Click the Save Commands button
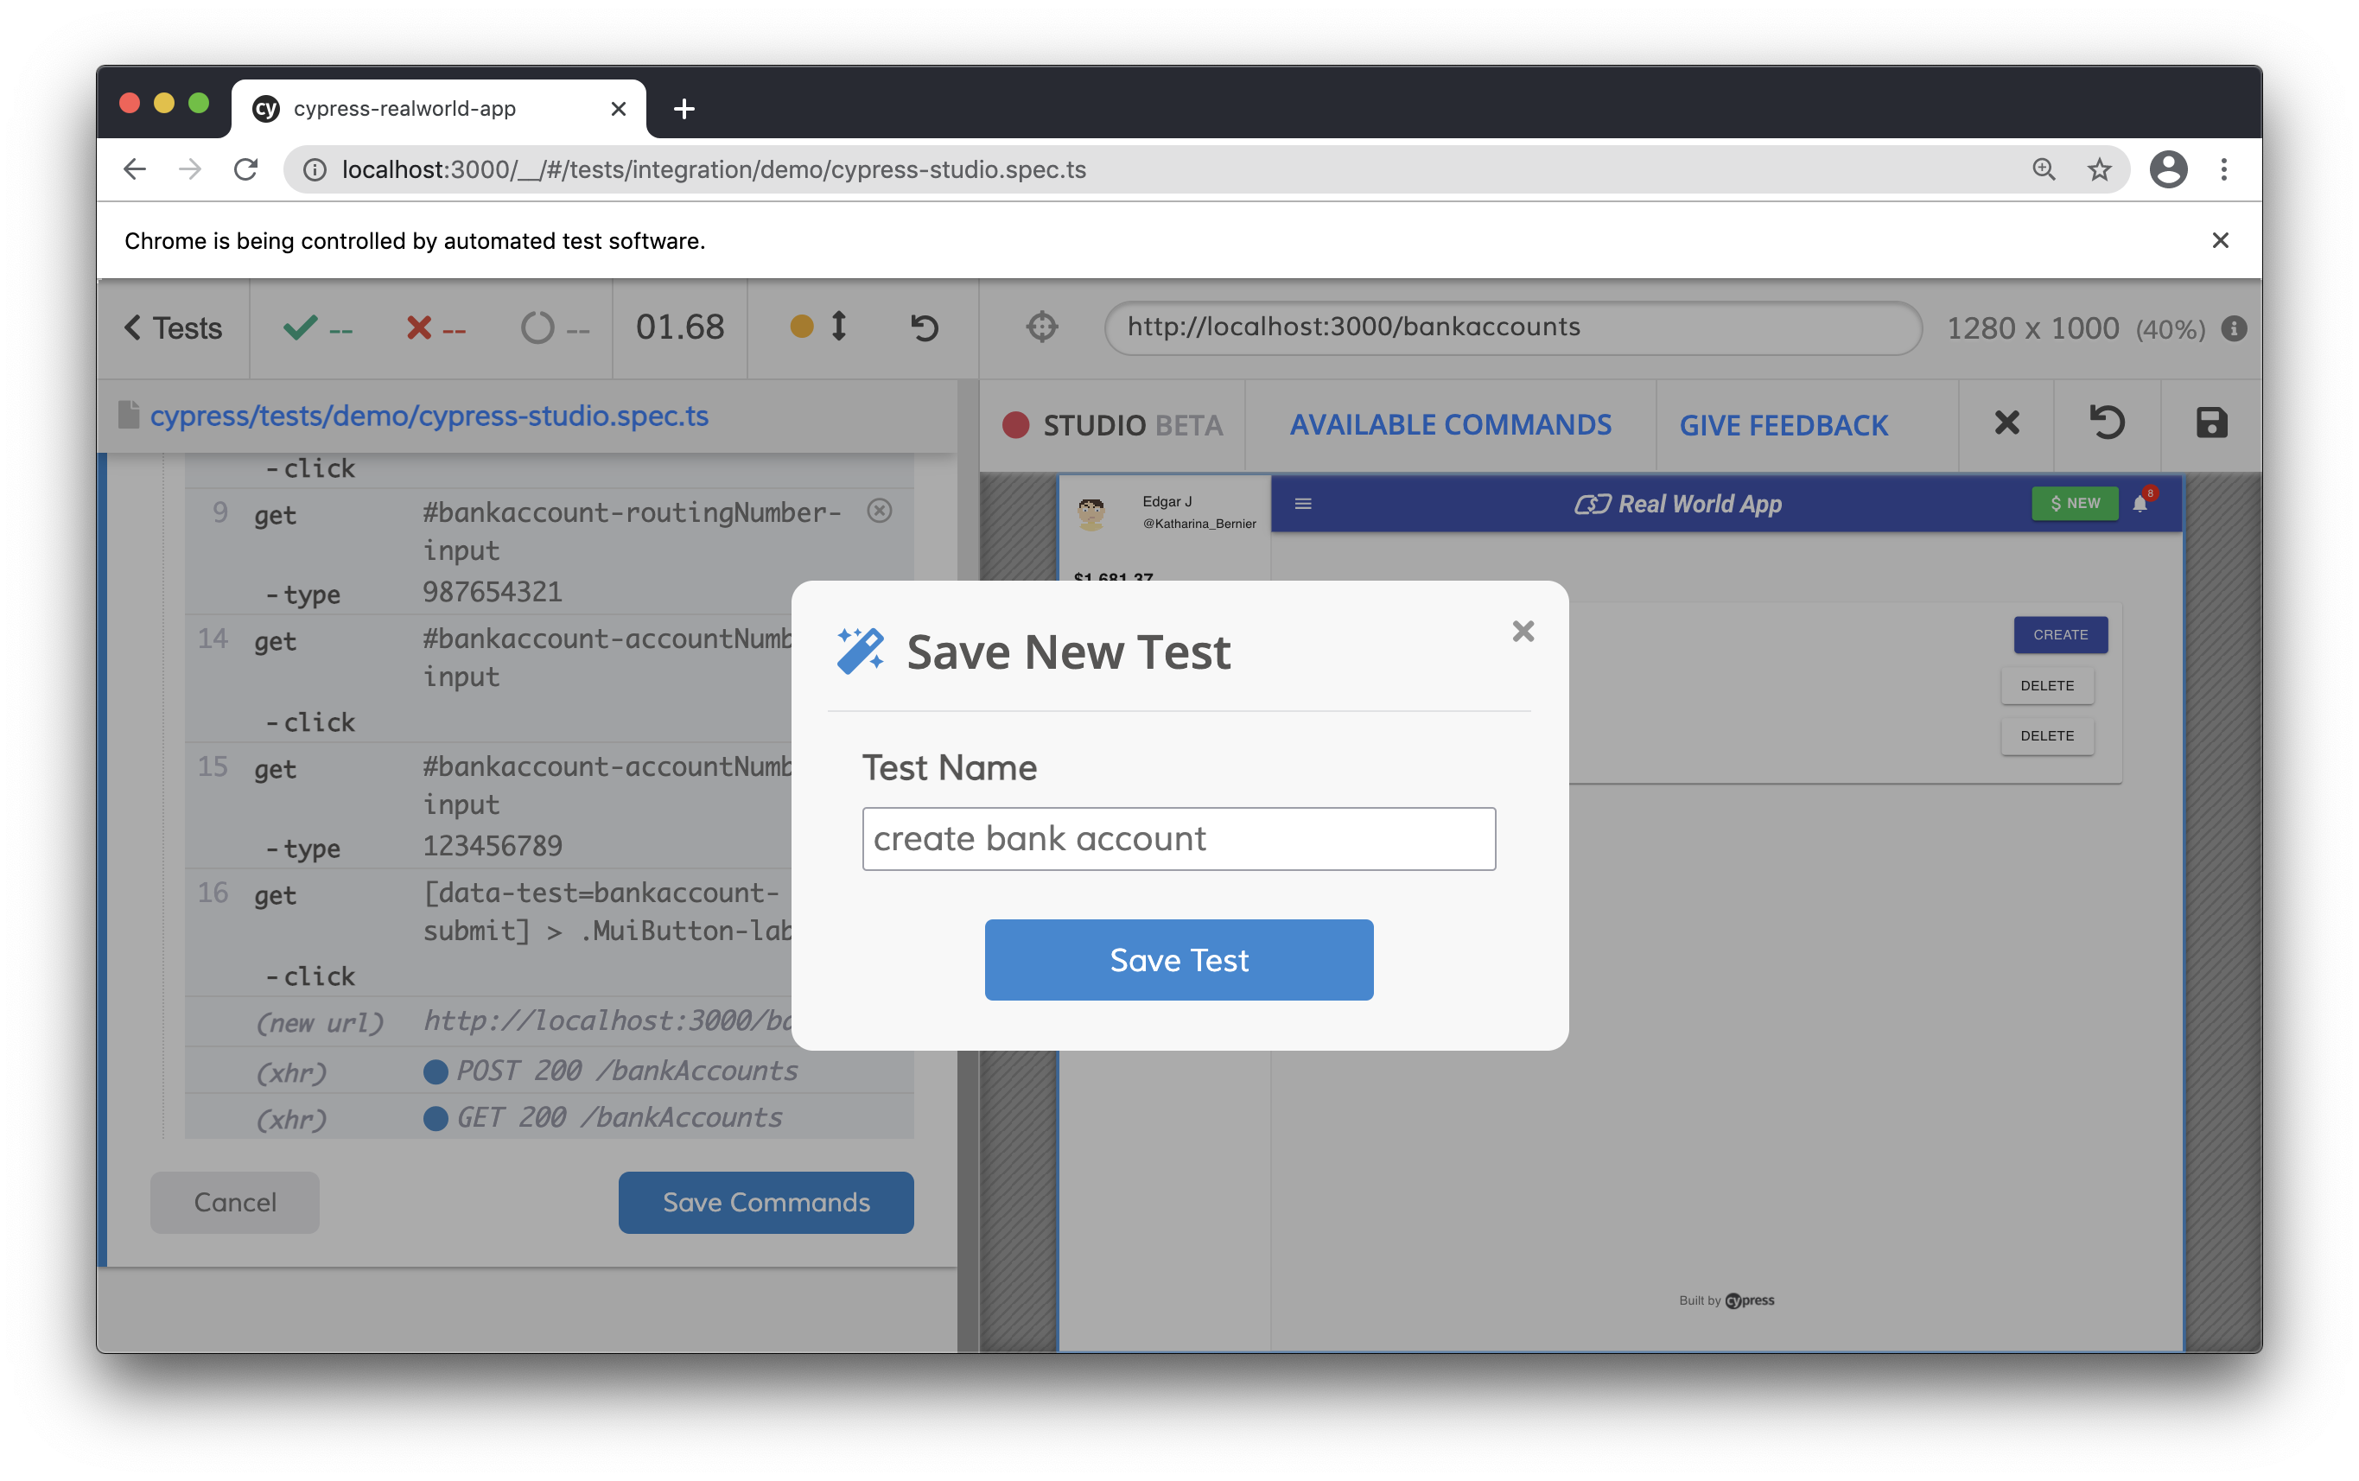This screenshot has width=2359, height=1481. click(x=766, y=1202)
